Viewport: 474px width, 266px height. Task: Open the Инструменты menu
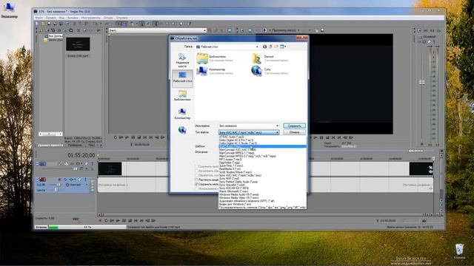coord(90,18)
